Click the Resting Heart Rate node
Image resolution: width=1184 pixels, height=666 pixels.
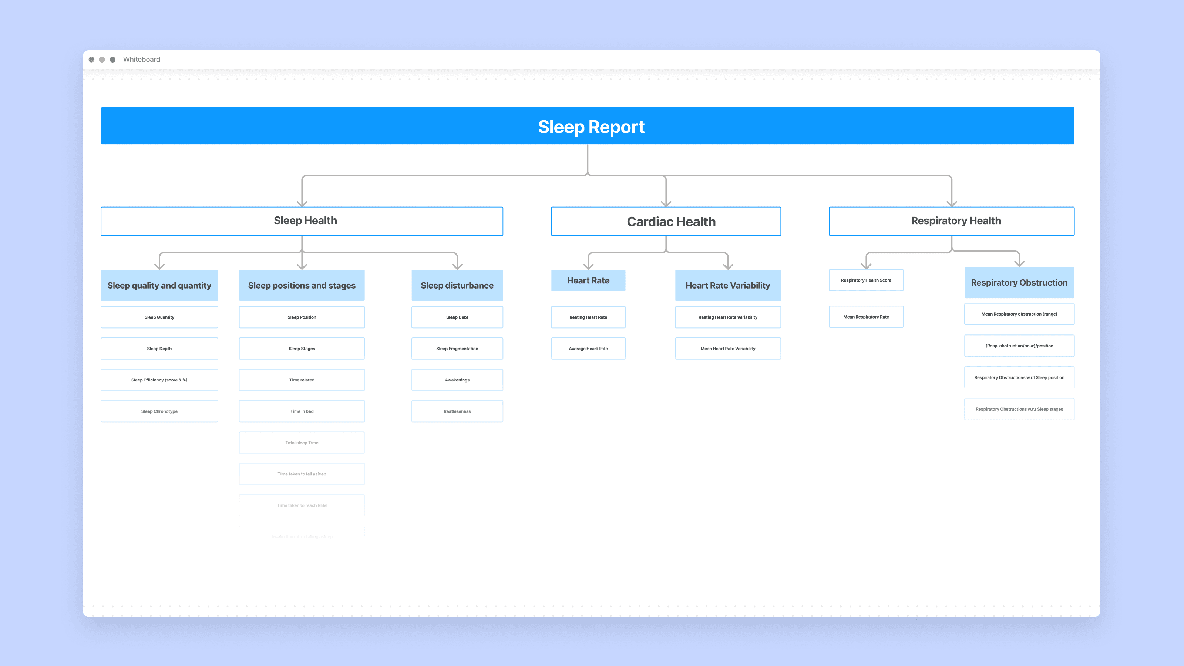(x=588, y=317)
